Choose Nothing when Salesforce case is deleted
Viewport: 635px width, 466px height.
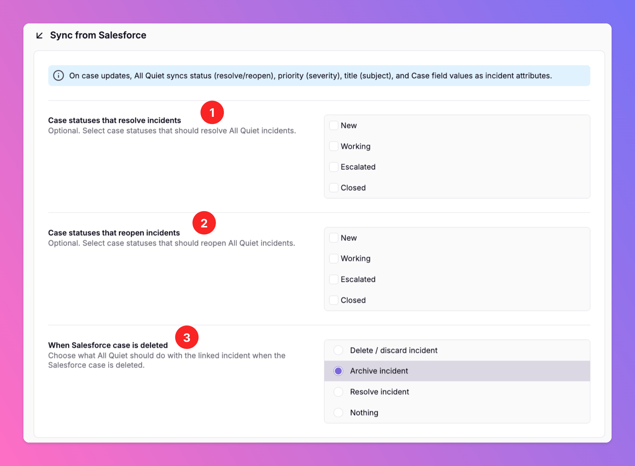coord(338,412)
